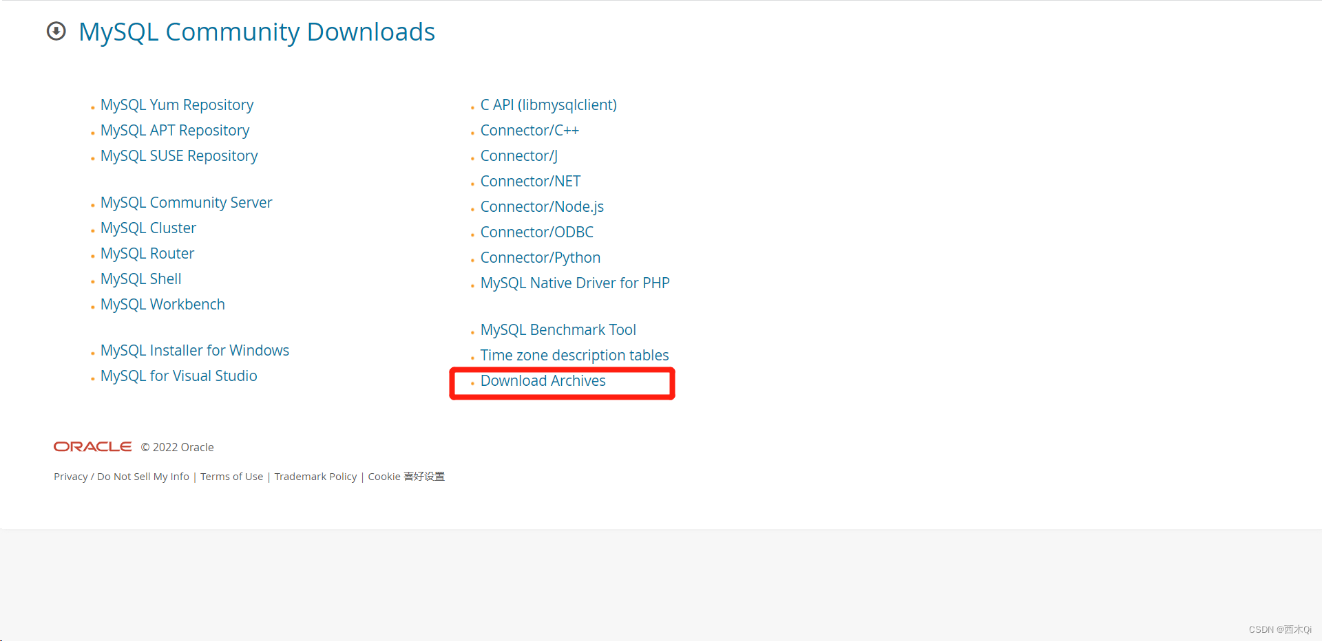Open C API (libmysqlclient) link
Screen dimensions: 1322x641
click(549, 105)
